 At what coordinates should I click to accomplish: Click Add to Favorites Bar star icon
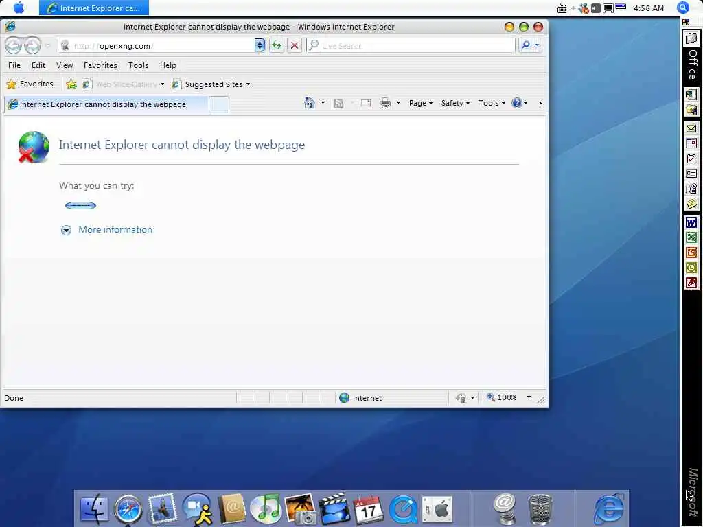click(x=71, y=84)
